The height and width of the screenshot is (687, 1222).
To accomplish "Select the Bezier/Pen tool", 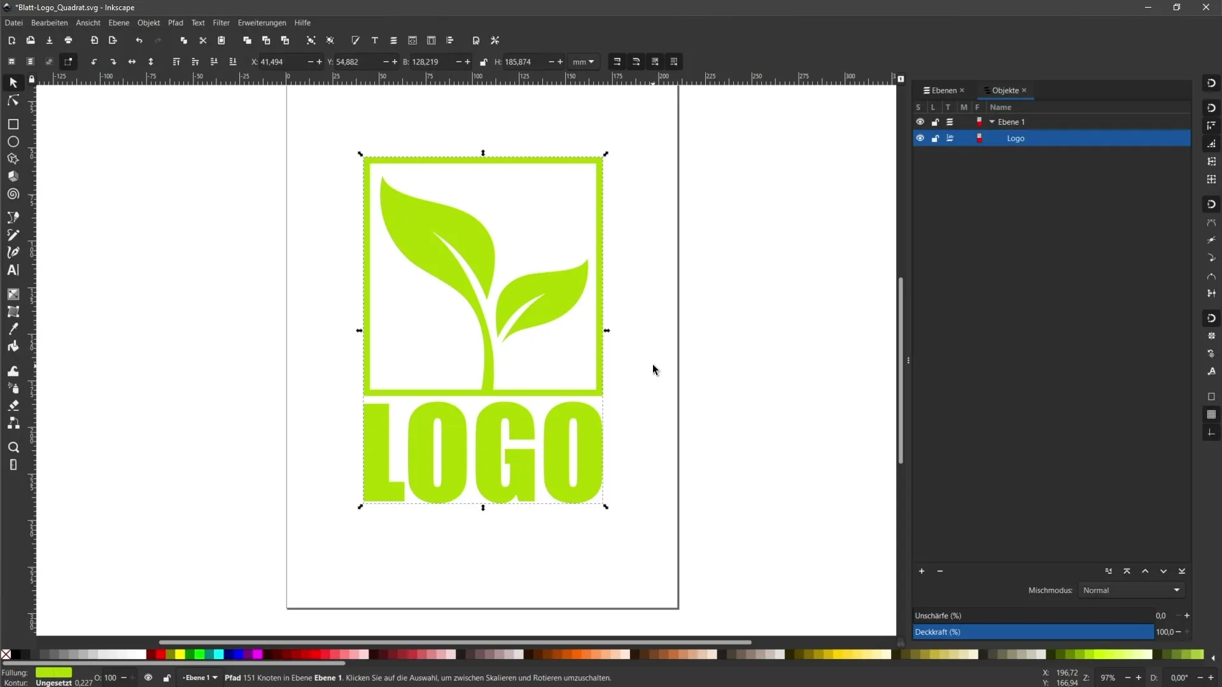I will (13, 252).
